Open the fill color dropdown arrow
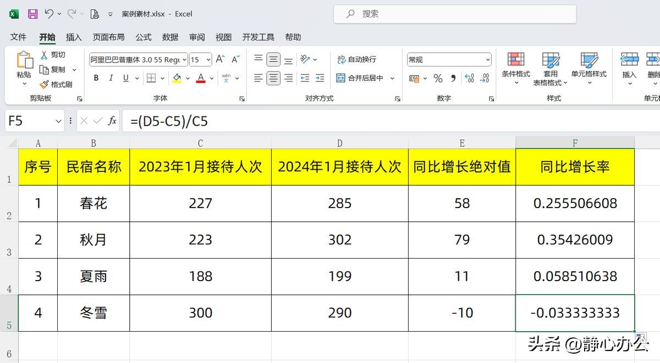This screenshot has height=363, width=660. coord(187,78)
